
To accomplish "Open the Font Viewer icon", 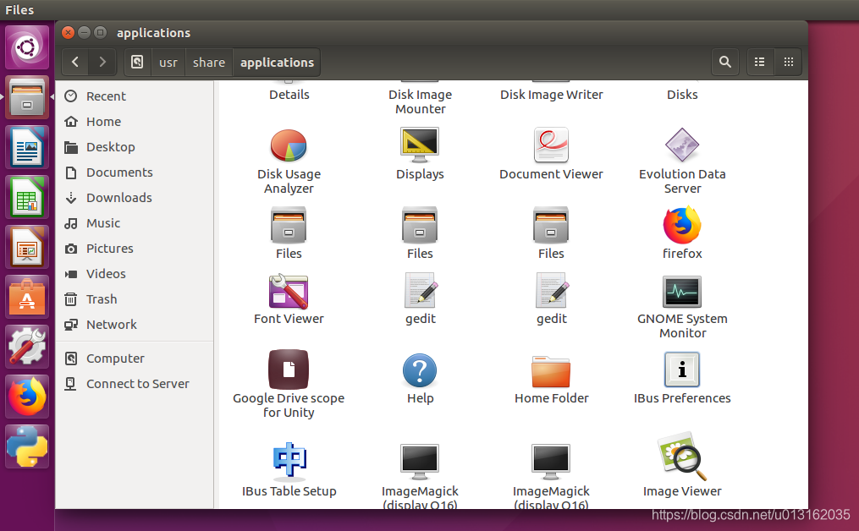I will pos(288,291).
